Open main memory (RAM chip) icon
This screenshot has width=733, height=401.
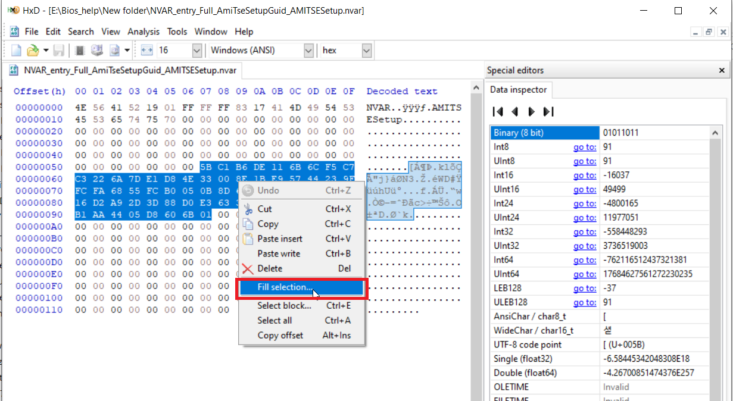tap(80, 51)
